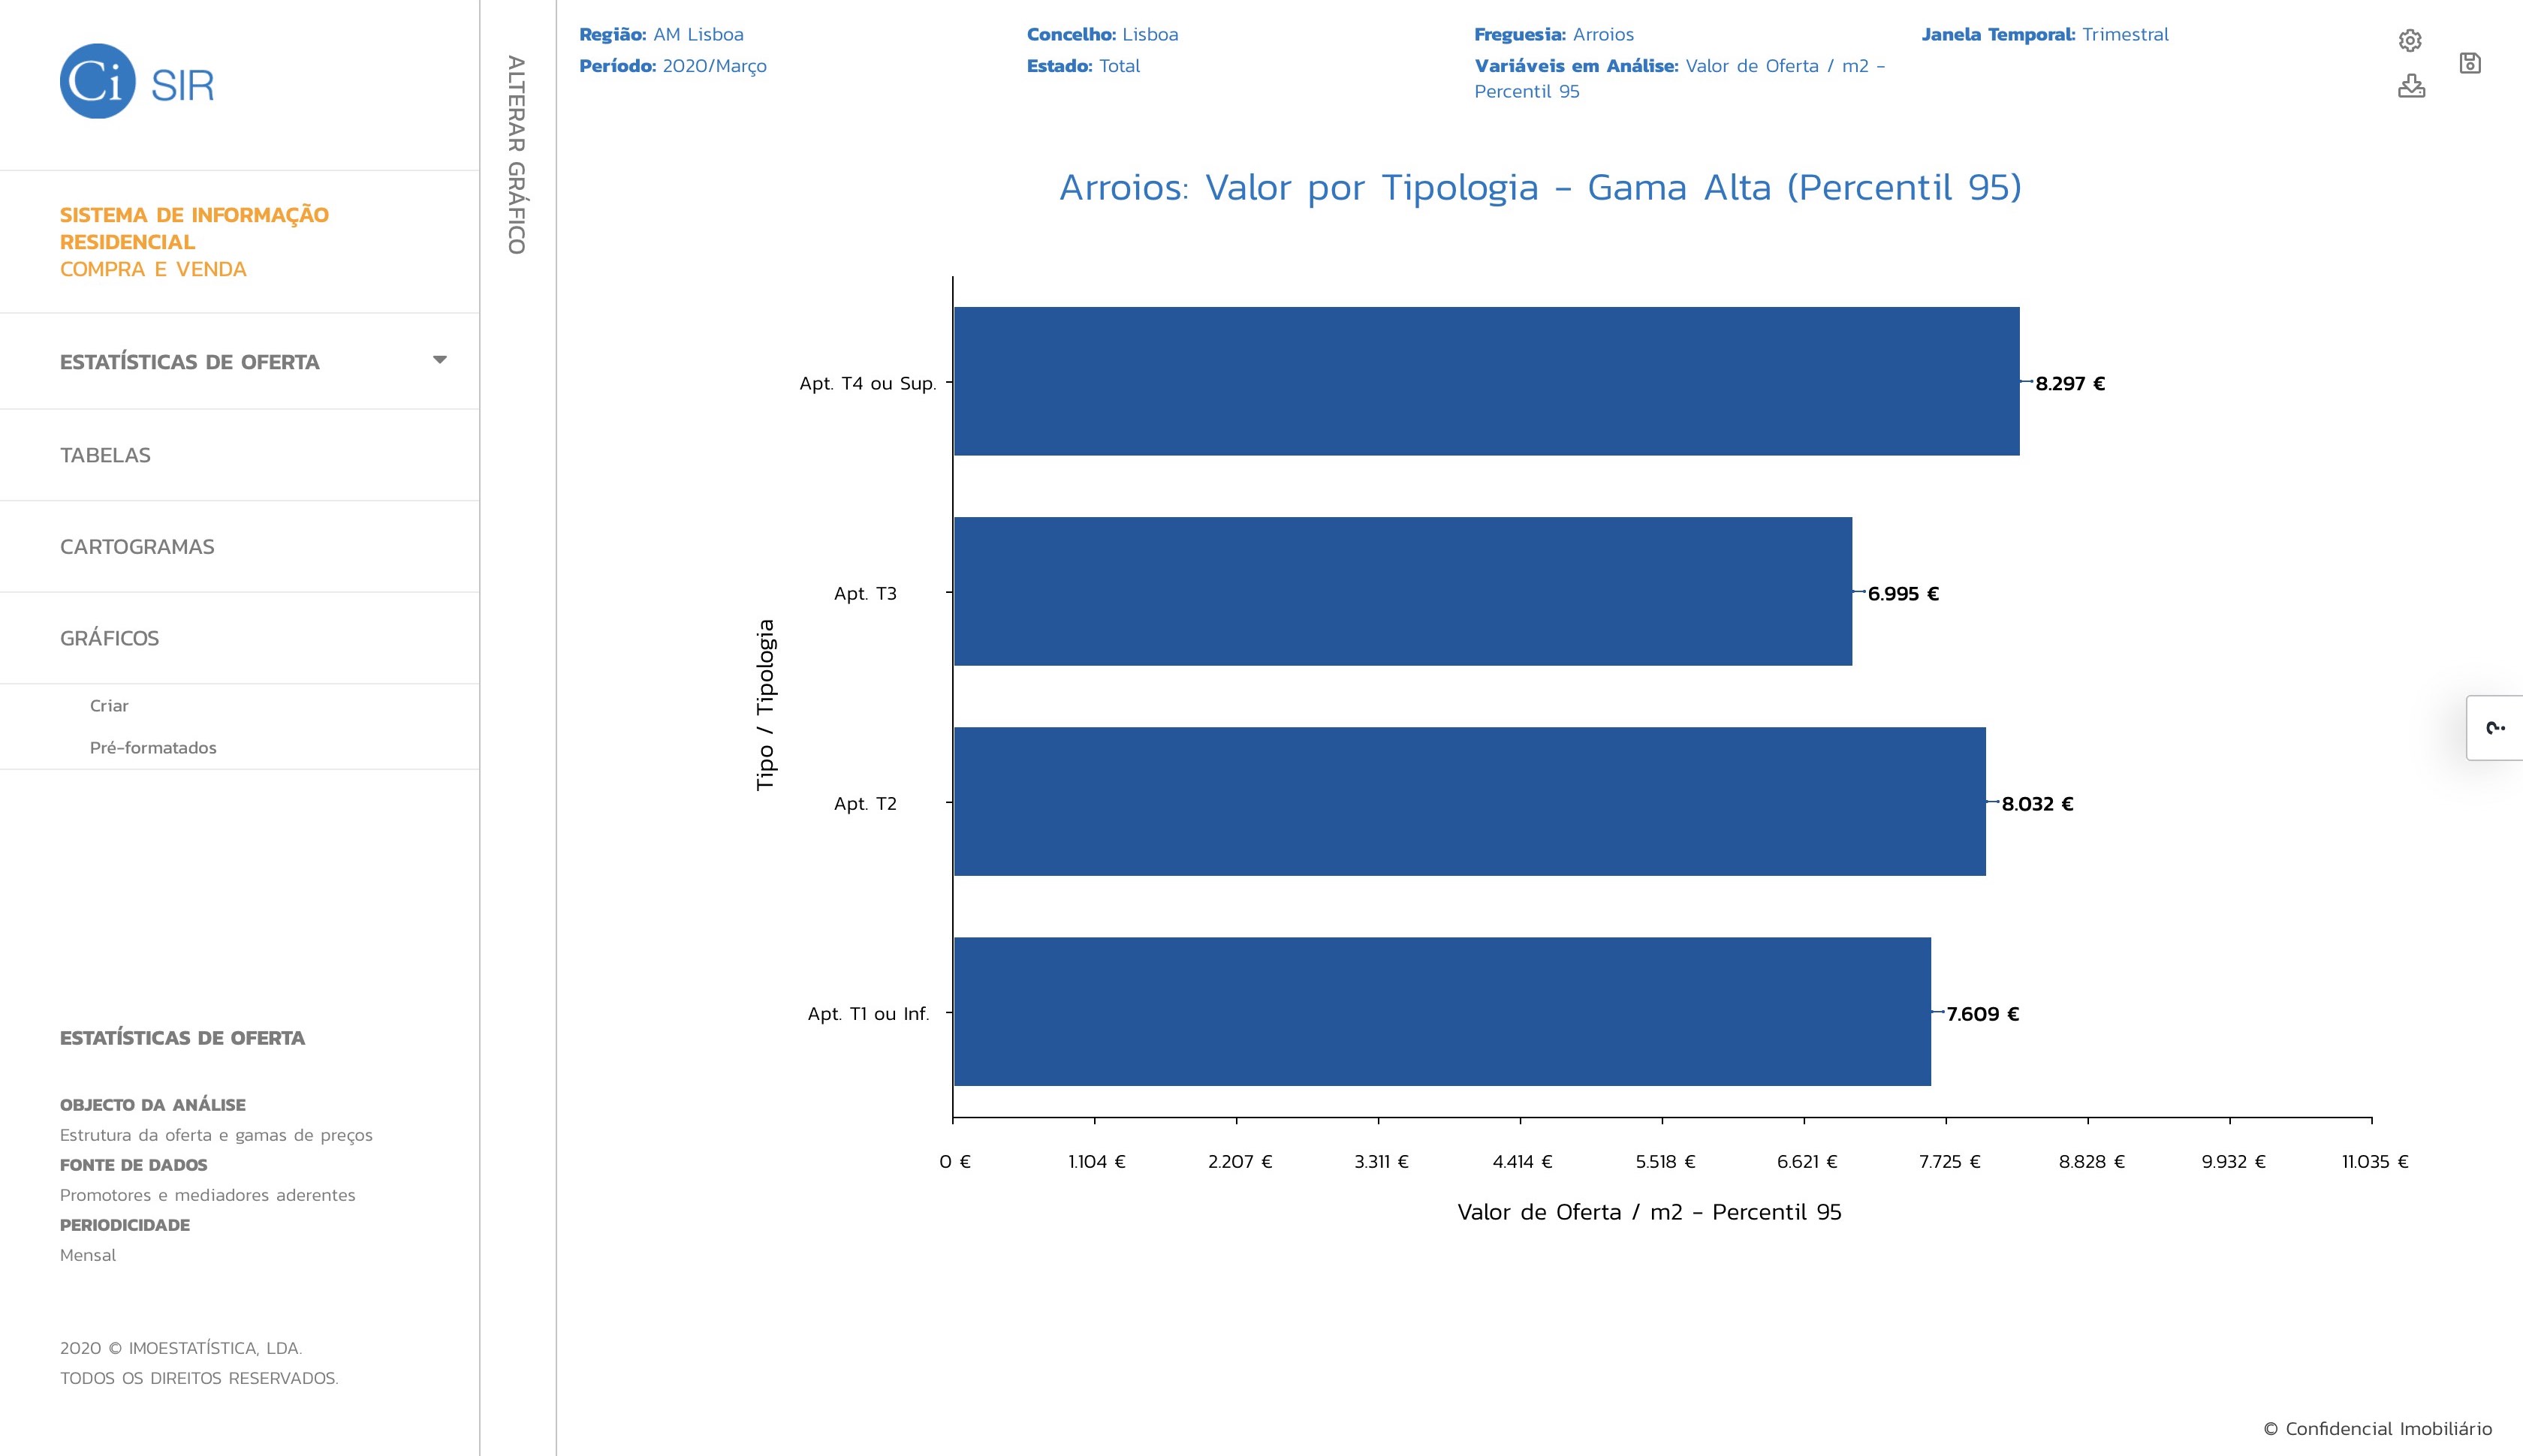Click Estatísticas de Oferta menu header
This screenshot has width=2523, height=1456.
[x=190, y=362]
